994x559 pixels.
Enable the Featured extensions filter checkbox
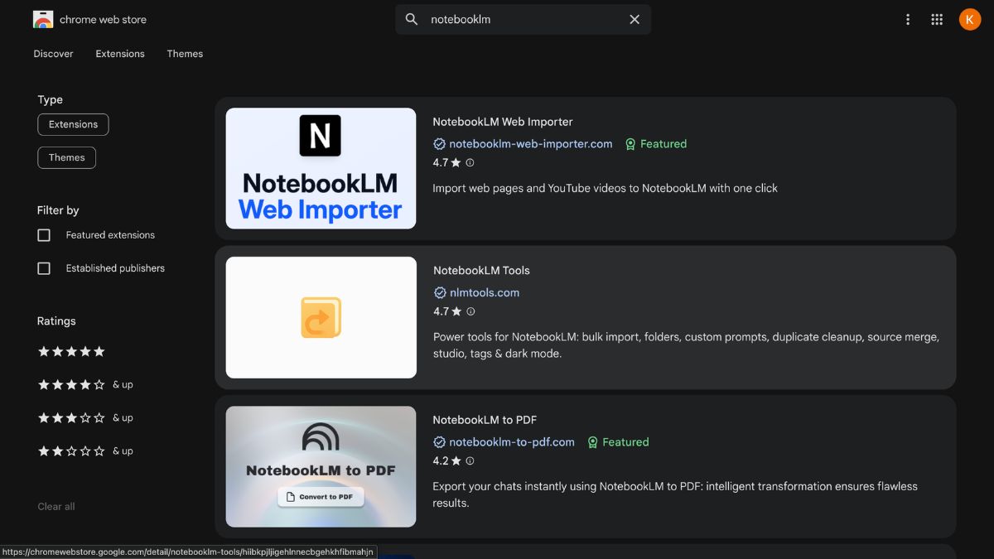[x=44, y=235]
